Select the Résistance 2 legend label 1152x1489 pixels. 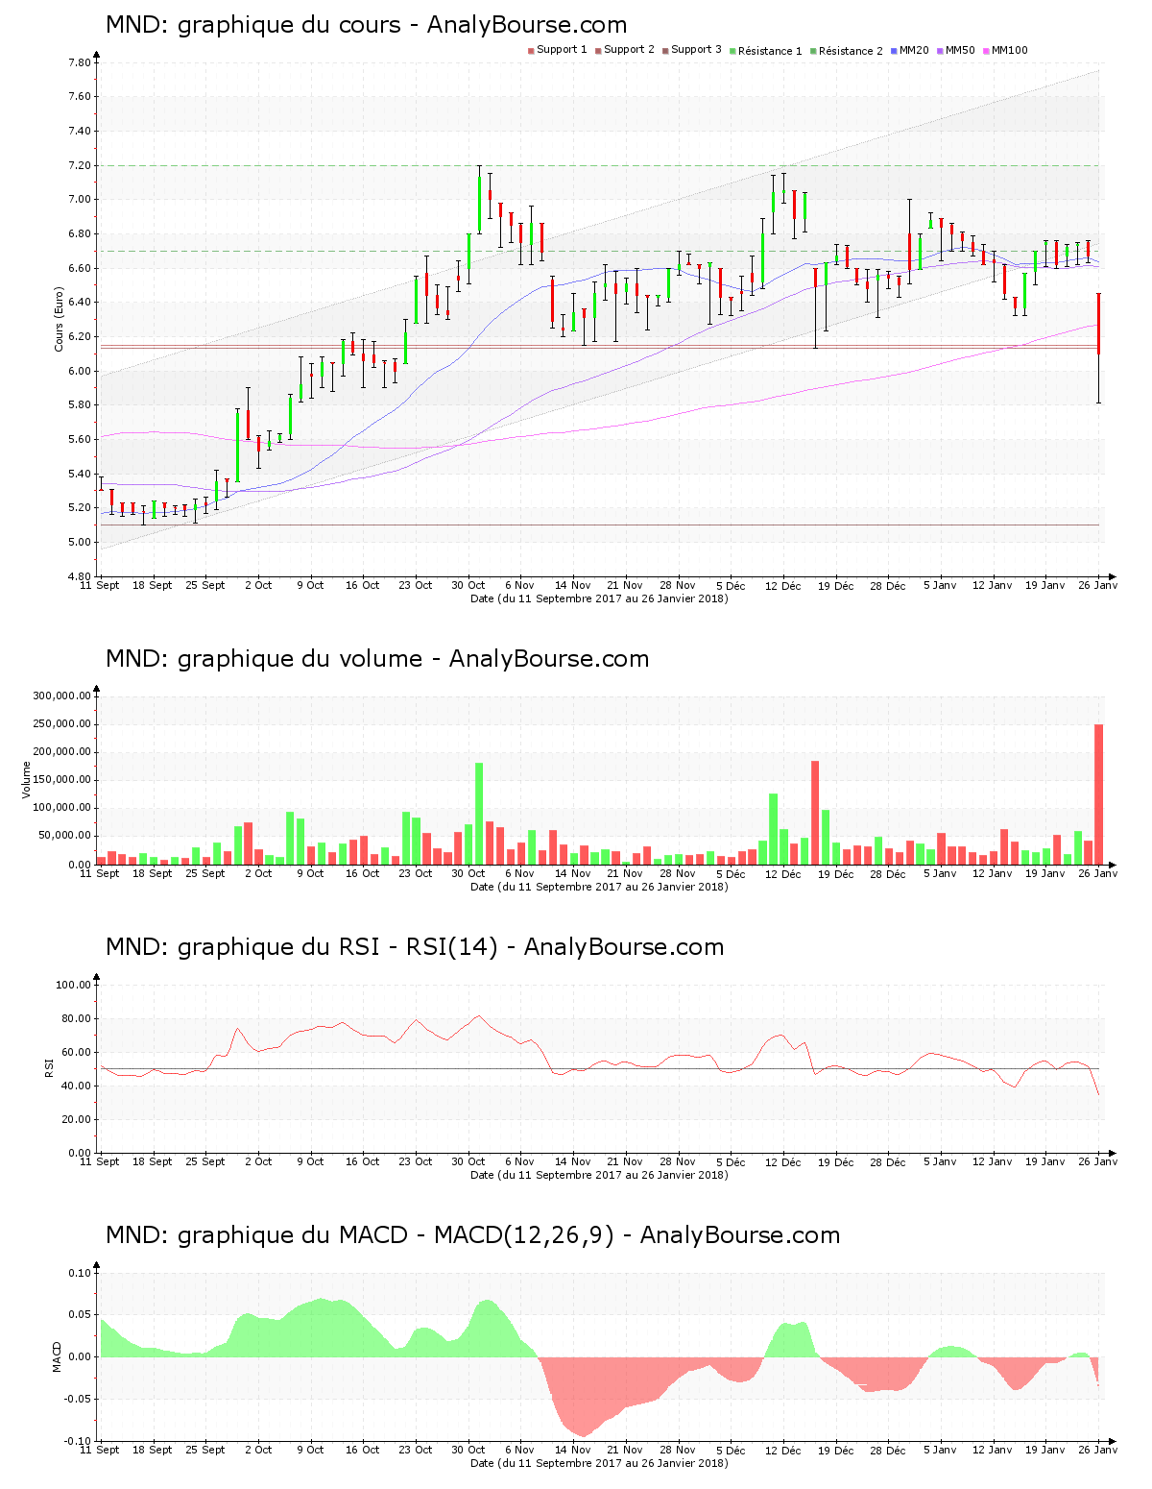click(851, 51)
